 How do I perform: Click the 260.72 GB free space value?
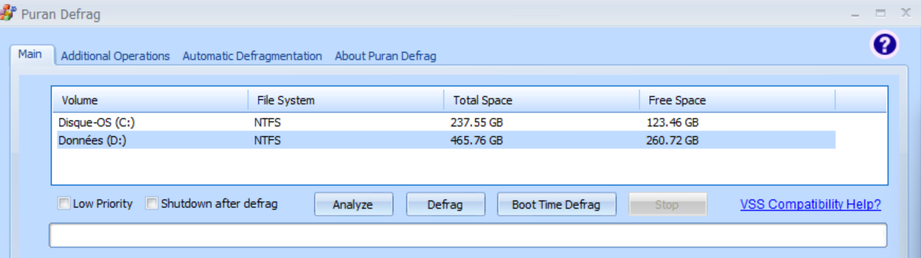[673, 140]
